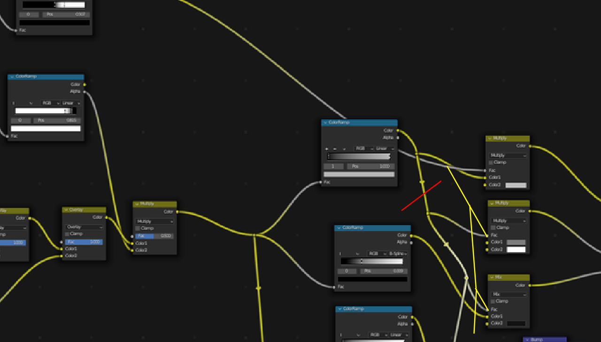
Task: Open the white color field in the ColorRamp
Action: click(46, 128)
